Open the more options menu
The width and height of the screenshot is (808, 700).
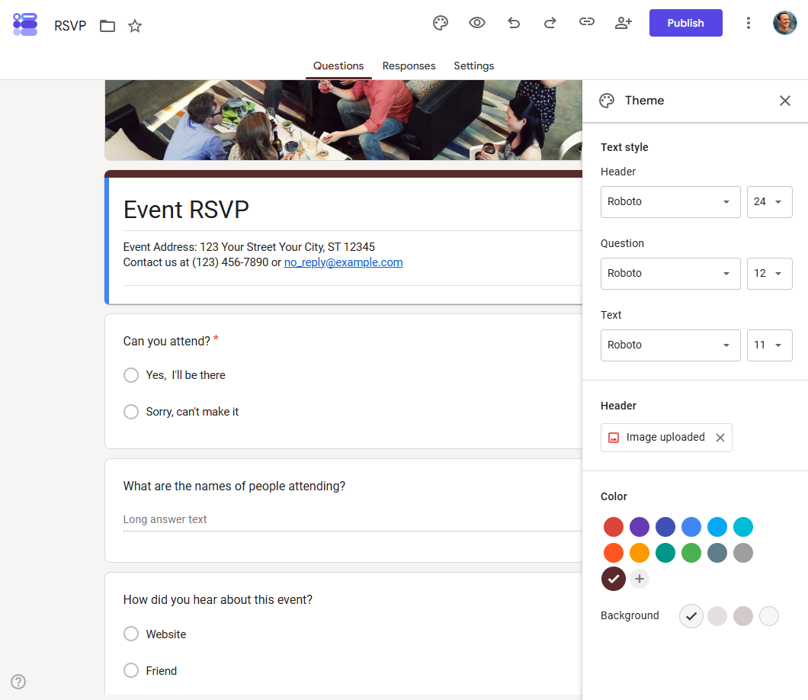coord(749,23)
